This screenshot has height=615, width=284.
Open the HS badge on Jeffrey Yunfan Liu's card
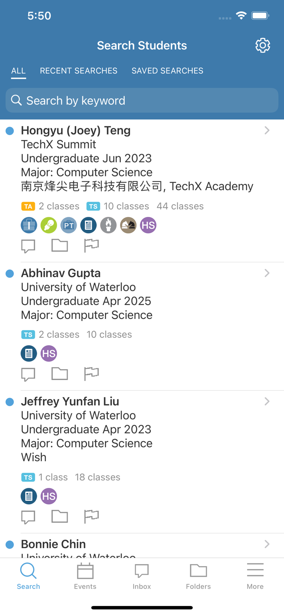click(x=49, y=496)
